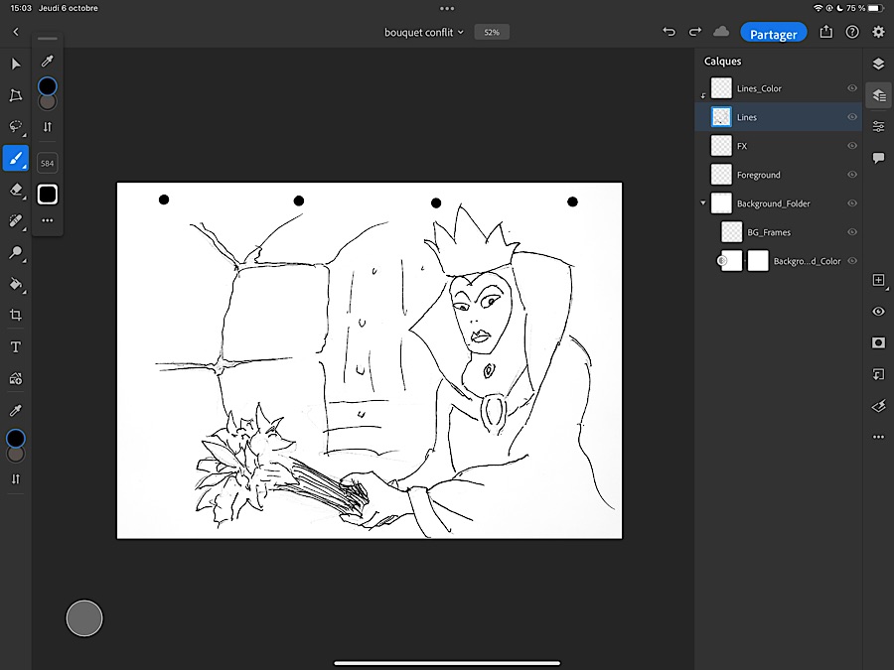Pick main toolbar foreground color swatch

click(x=16, y=438)
